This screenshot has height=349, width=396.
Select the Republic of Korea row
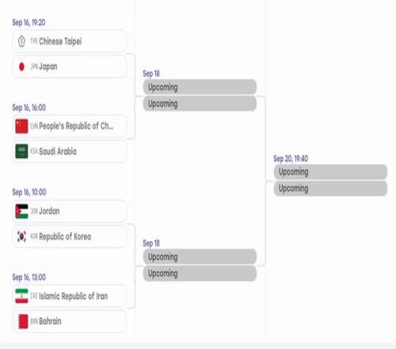click(x=69, y=236)
